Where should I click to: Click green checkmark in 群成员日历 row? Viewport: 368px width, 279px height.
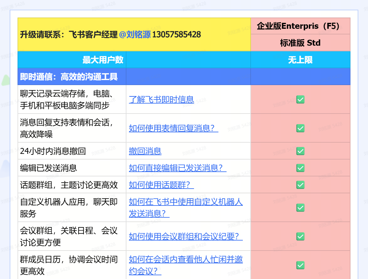[x=300, y=265]
